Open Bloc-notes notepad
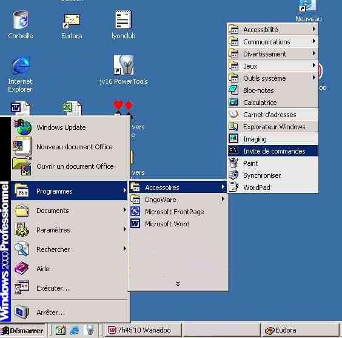The image size is (342, 338). click(x=273, y=90)
